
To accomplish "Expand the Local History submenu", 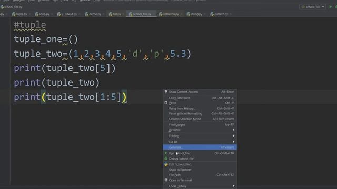I will click(200, 186).
